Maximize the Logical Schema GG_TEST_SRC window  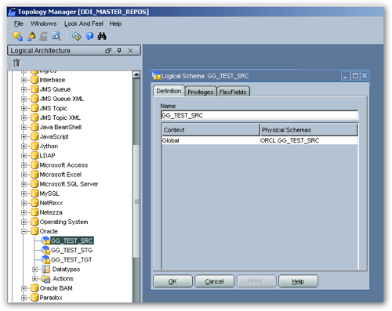[x=355, y=76]
